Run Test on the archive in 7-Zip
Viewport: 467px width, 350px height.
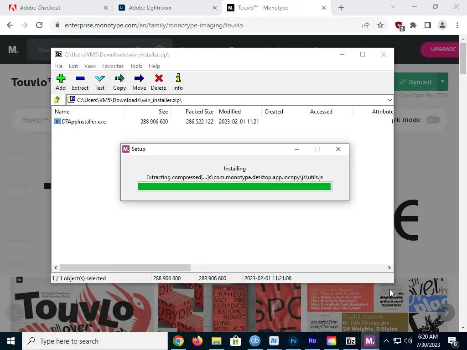coord(100,82)
